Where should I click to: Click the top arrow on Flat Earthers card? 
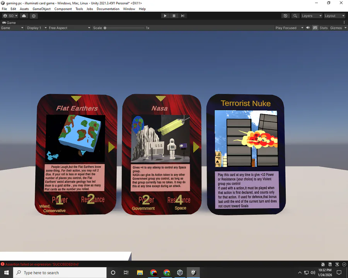[76, 98]
